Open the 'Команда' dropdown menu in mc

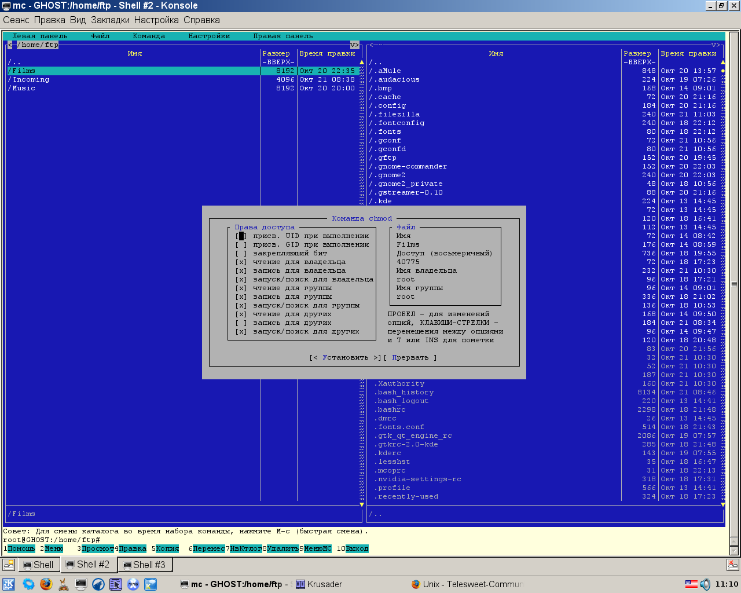(x=149, y=36)
